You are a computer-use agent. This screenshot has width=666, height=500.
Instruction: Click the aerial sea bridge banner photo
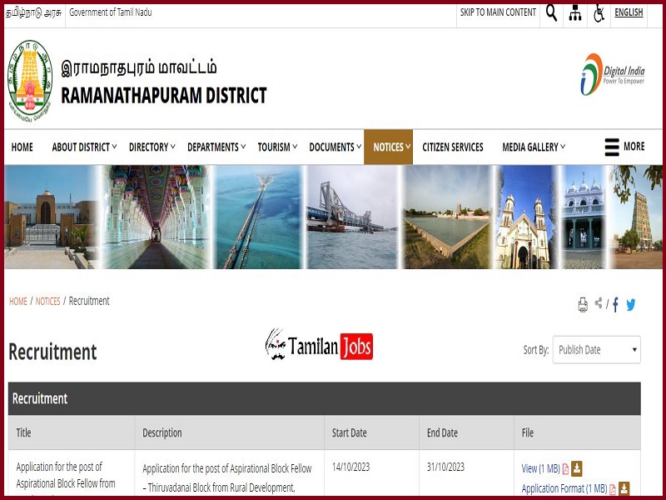coord(259,217)
